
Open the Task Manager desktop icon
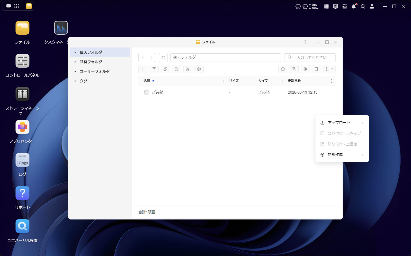[61, 28]
